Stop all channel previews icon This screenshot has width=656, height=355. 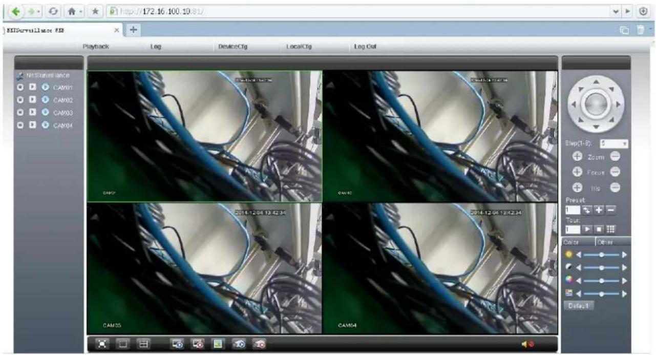[x=197, y=345]
